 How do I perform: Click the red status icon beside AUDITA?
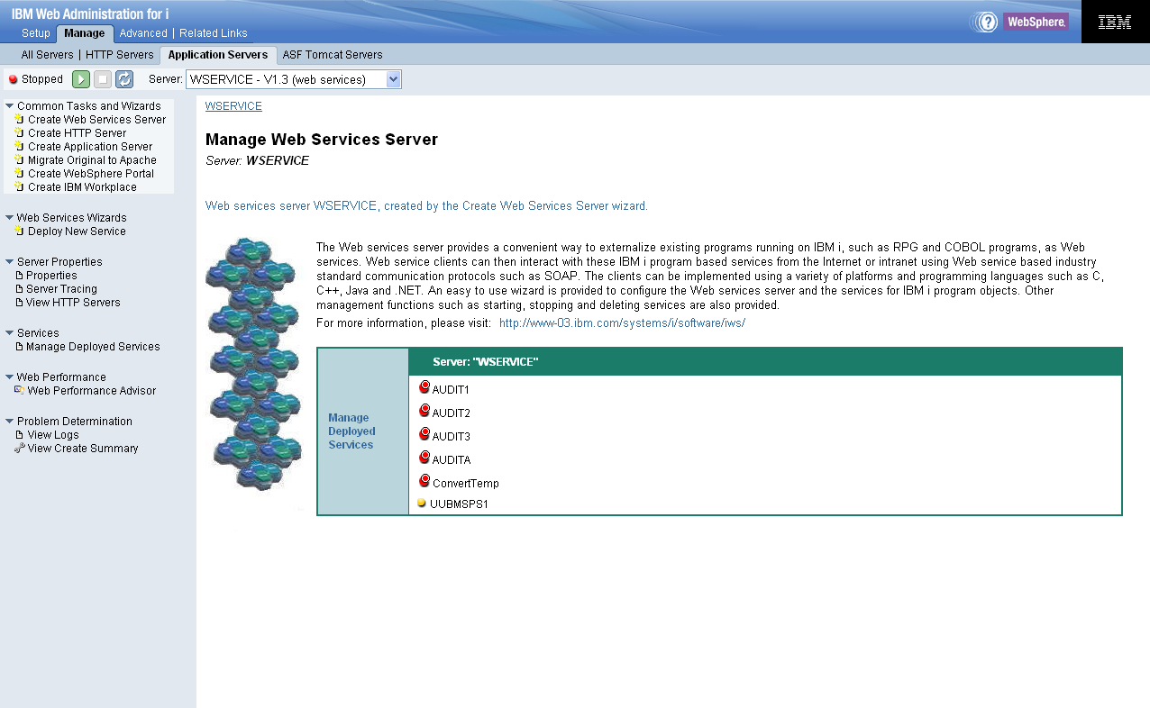424,458
